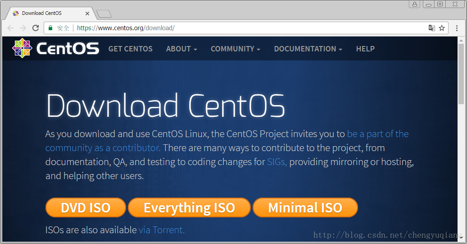Screen dimensions: 467x244
Task: Bookmark this page with the star icon
Action: click(x=442, y=28)
